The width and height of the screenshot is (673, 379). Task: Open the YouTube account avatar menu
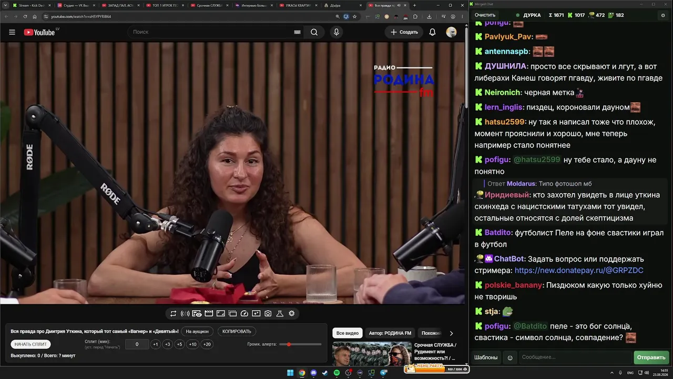[451, 32]
